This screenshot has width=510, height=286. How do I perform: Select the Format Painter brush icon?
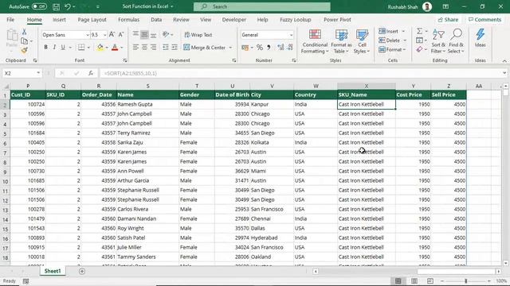[x=24, y=50]
